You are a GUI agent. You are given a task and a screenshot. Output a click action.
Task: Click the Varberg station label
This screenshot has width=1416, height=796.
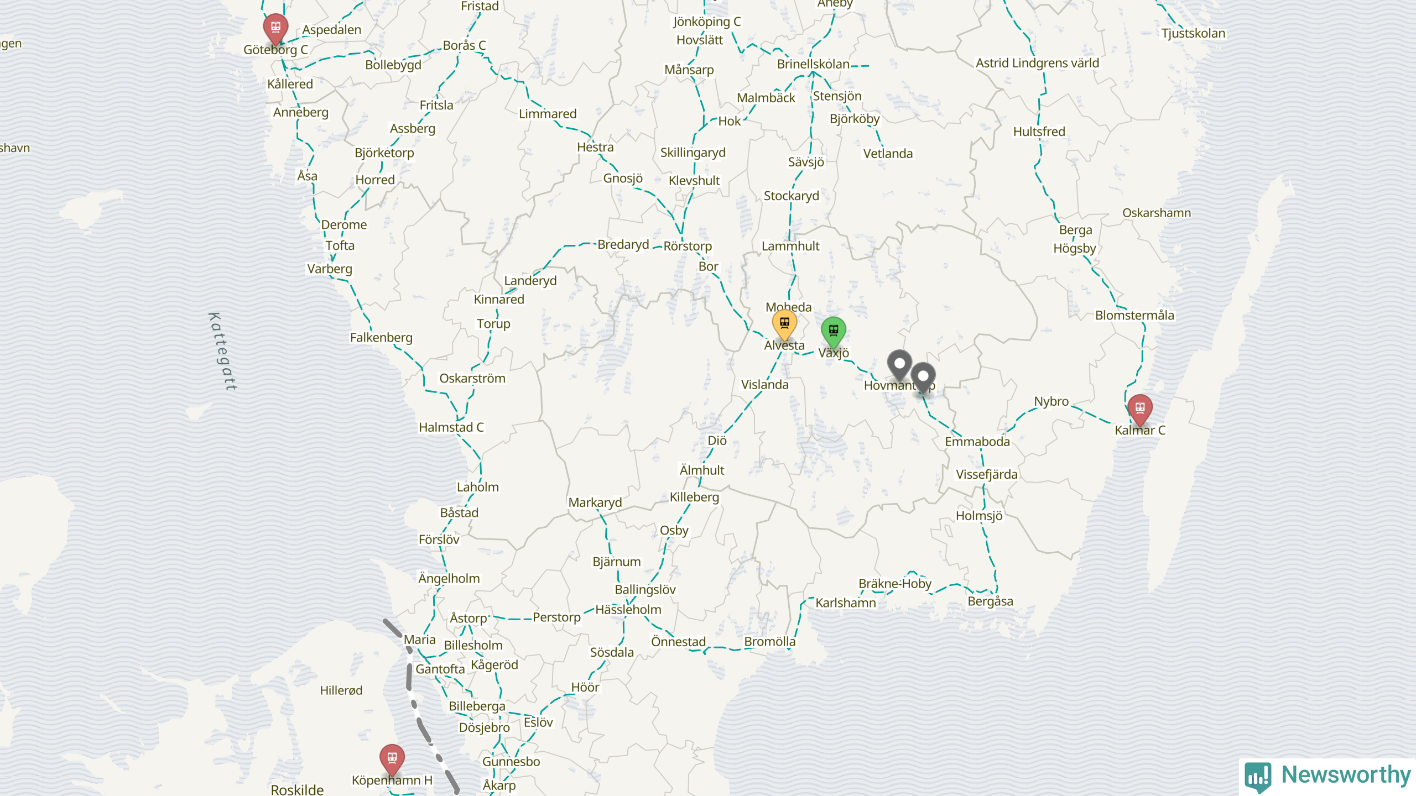(x=330, y=269)
